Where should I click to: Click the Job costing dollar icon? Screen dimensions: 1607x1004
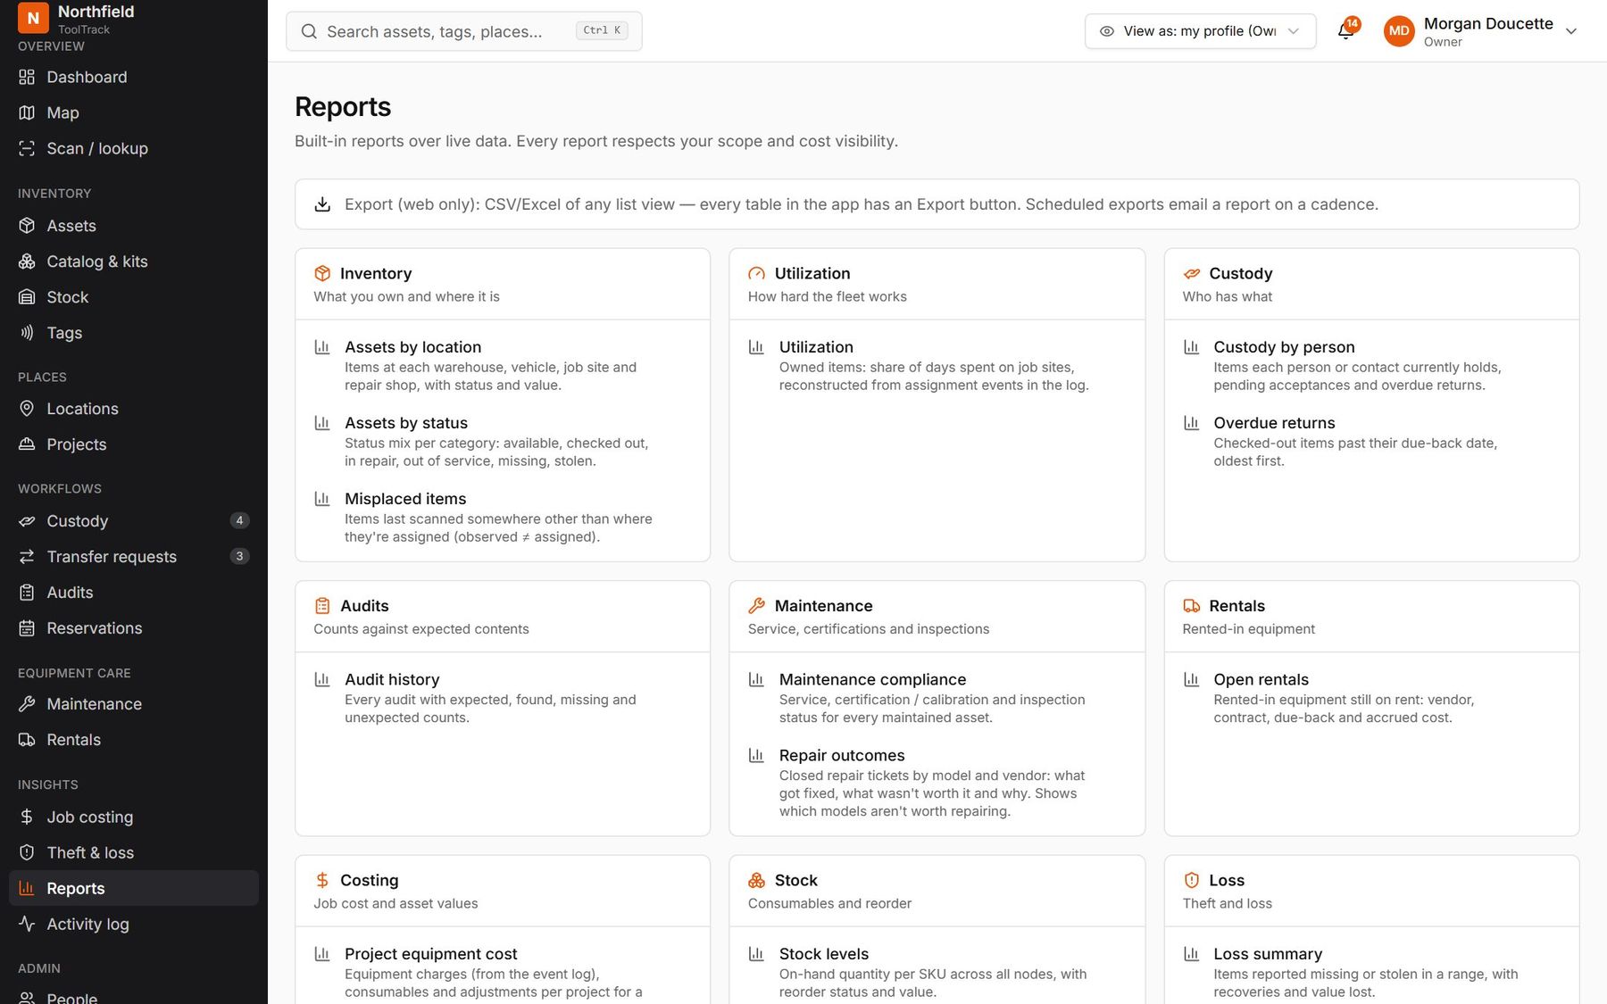pyautogui.click(x=27, y=817)
